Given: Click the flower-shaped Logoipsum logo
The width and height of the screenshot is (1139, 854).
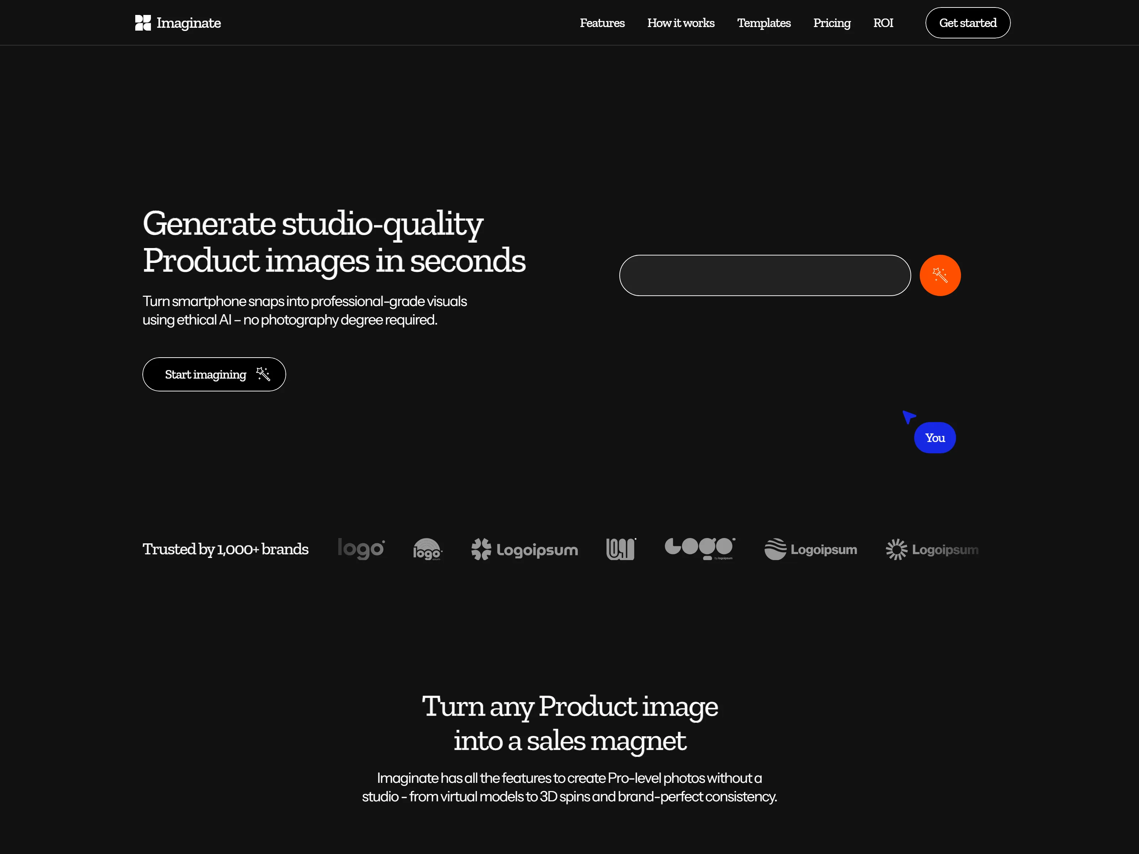Looking at the screenshot, I should click(x=524, y=549).
